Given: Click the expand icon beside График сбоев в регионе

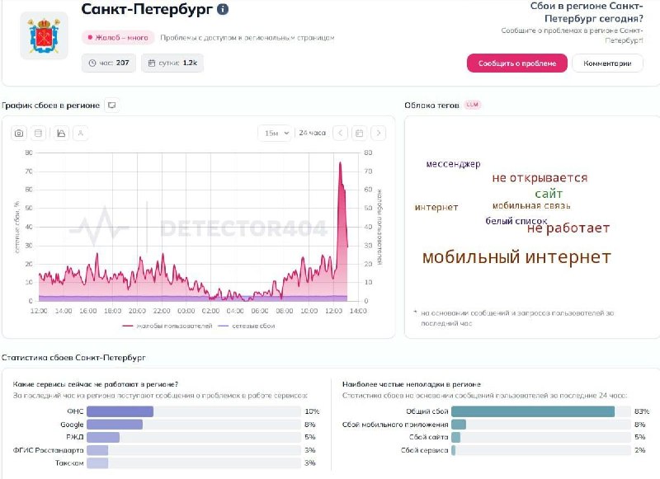Looking at the screenshot, I should (111, 105).
